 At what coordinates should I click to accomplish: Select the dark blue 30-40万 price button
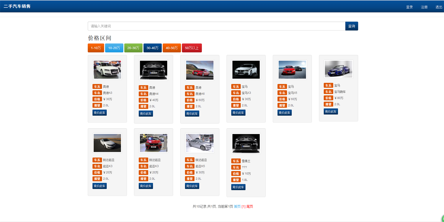point(152,48)
